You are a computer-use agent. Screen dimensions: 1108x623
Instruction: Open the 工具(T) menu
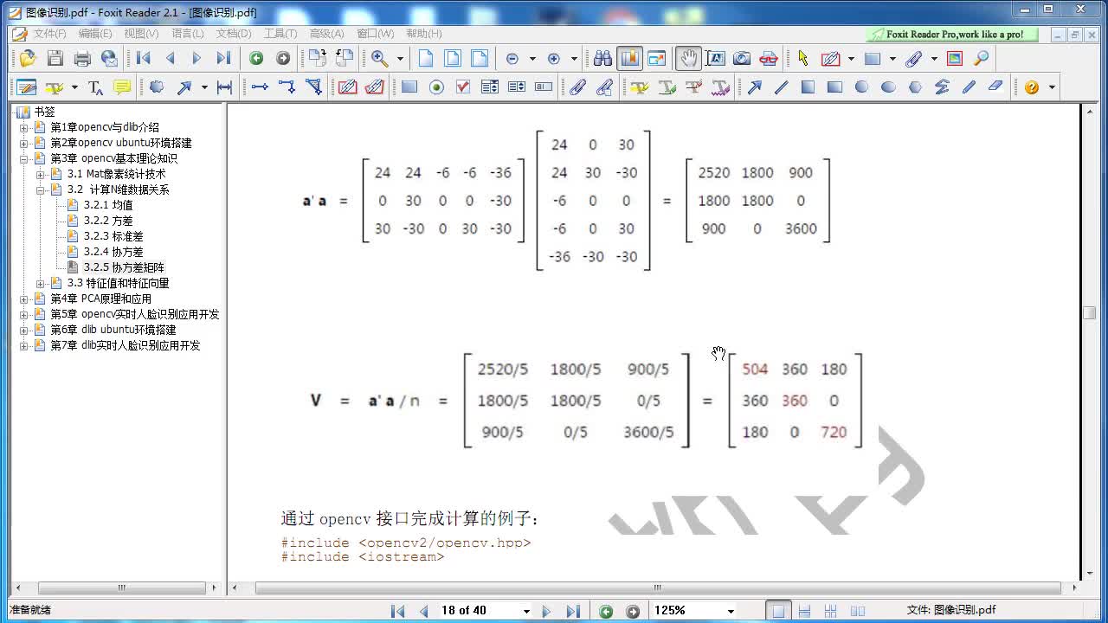pyautogui.click(x=280, y=34)
